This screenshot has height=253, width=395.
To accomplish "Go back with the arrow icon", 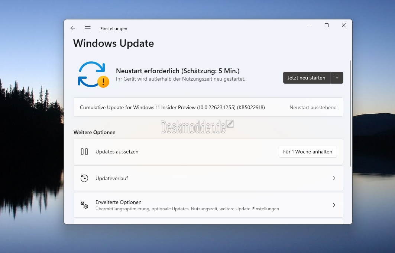I will 73,28.
